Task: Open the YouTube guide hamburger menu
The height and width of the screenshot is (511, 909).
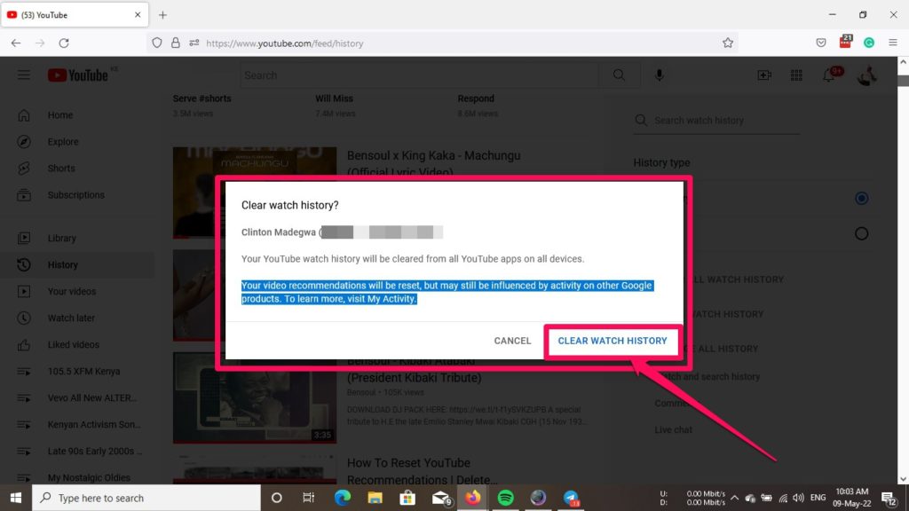Action: point(24,75)
